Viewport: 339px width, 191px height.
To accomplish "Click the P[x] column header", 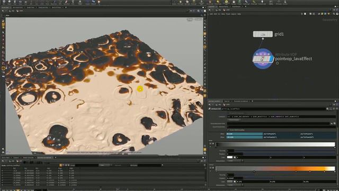I will pos(14,168).
